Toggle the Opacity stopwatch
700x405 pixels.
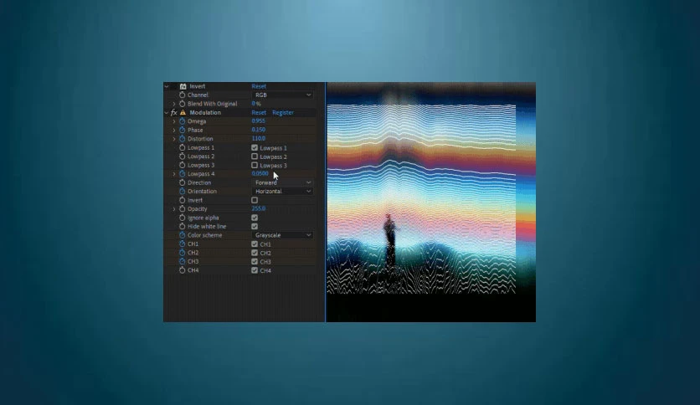[x=183, y=208]
